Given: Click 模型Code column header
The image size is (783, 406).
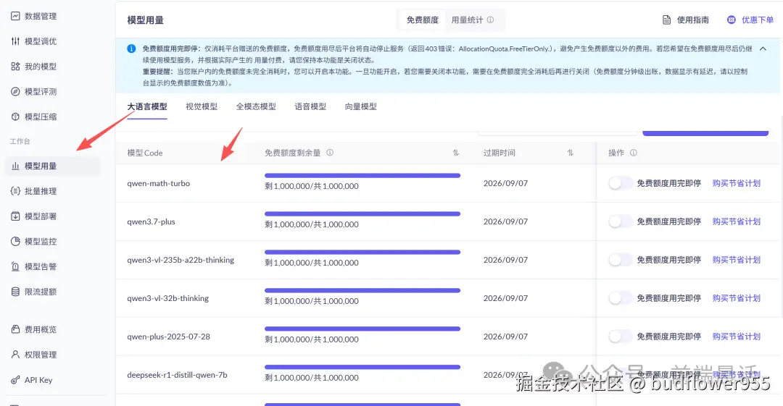Looking at the screenshot, I should (x=145, y=153).
